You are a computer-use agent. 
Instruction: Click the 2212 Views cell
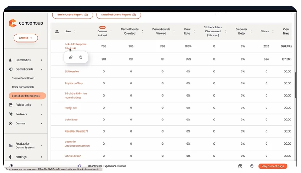[266, 46]
